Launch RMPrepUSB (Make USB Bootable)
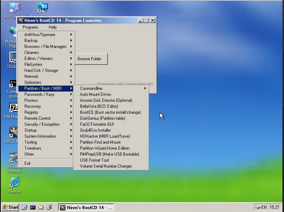Image resolution: width=284 pixels, height=212 pixels. (111, 154)
